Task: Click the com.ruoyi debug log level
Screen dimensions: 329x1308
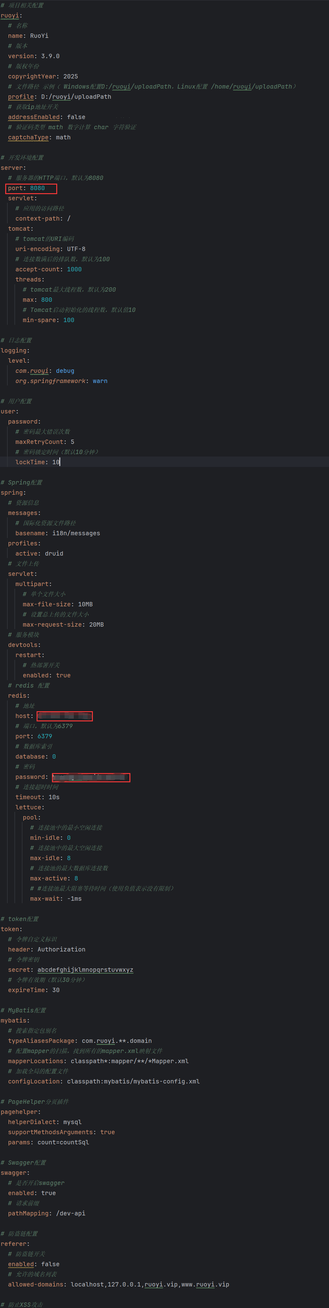Action: click(65, 371)
